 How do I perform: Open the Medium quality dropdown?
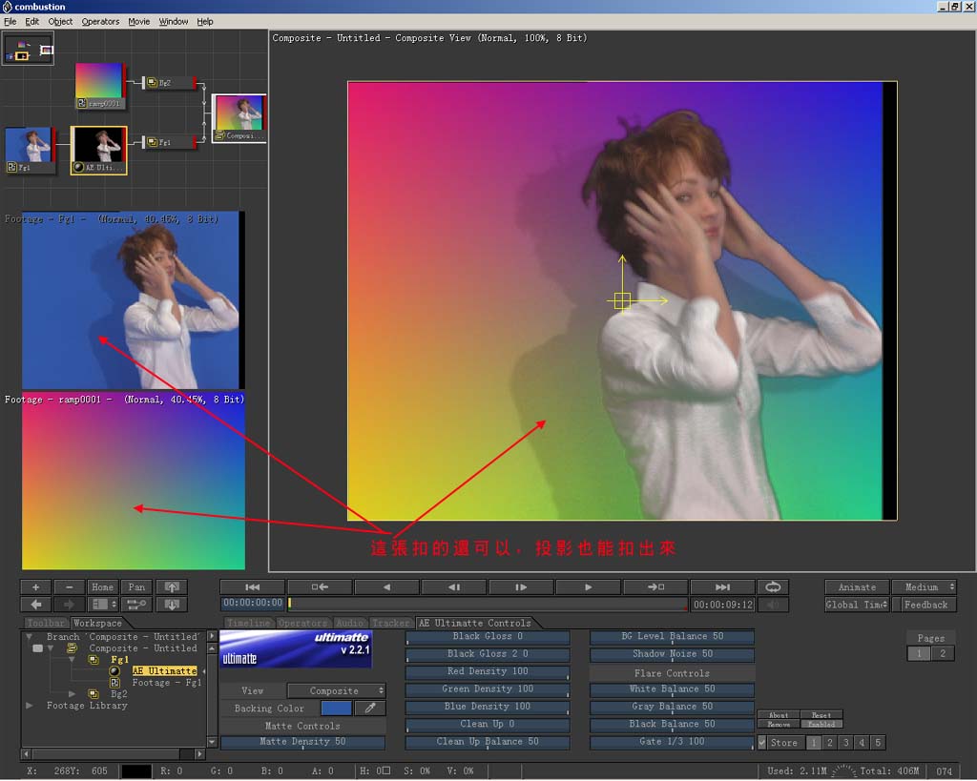click(x=925, y=587)
